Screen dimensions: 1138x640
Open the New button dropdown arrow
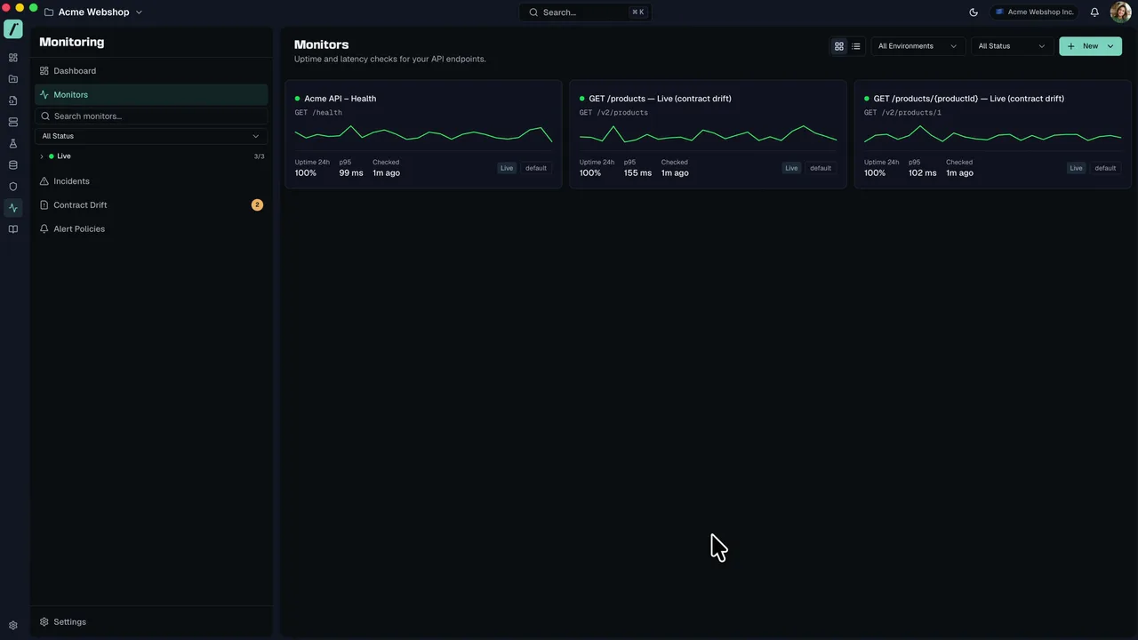pos(1110,46)
